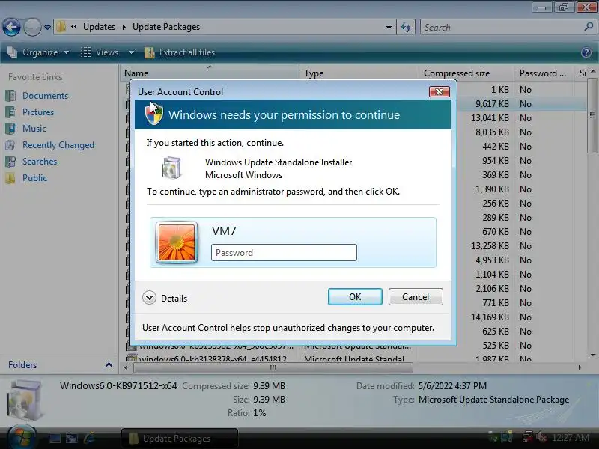
Task: Click the vertical scrollbar thumb in file list
Action: [x=592, y=116]
